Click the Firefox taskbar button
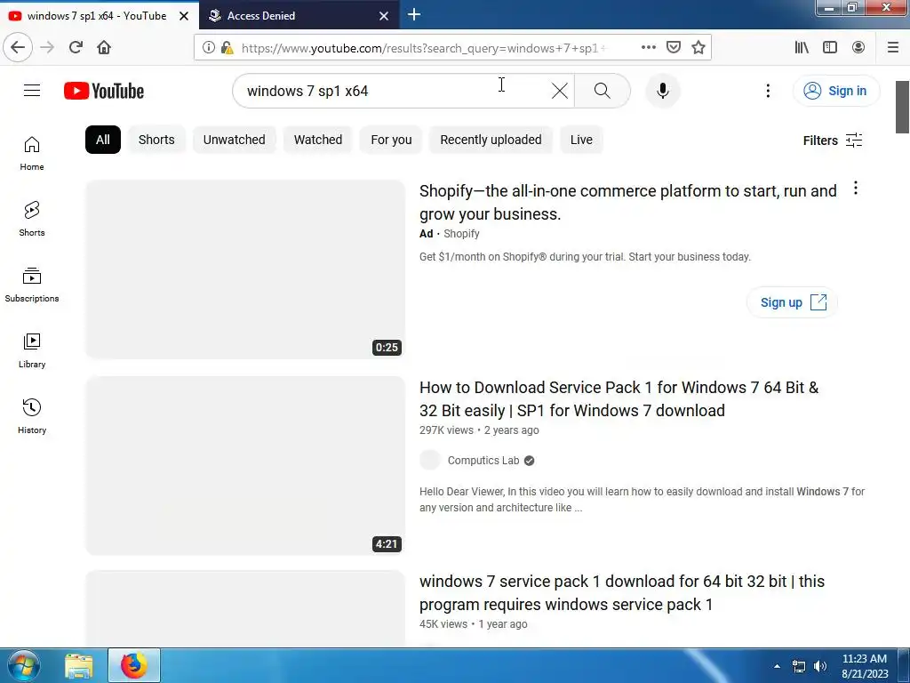910x683 pixels. tap(134, 665)
